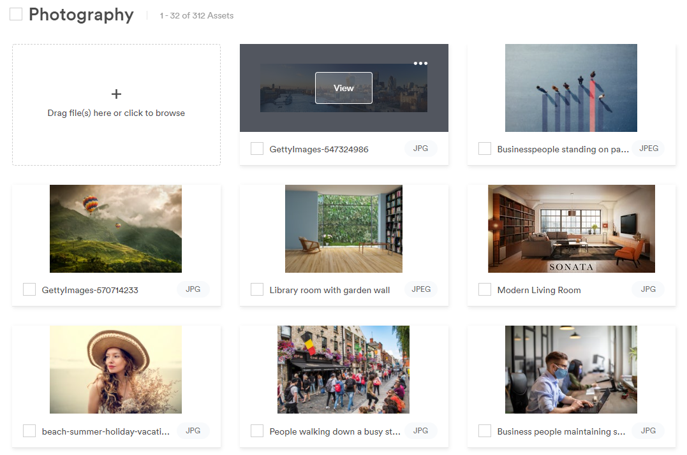This screenshot has height=455, width=687.
Task: Click the masked office workers thumbnail
Action: pos(571,370)
